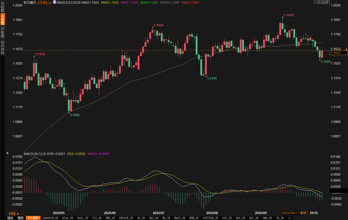
Task: Expand more indicators with >> button
Action: click(290, 218)
